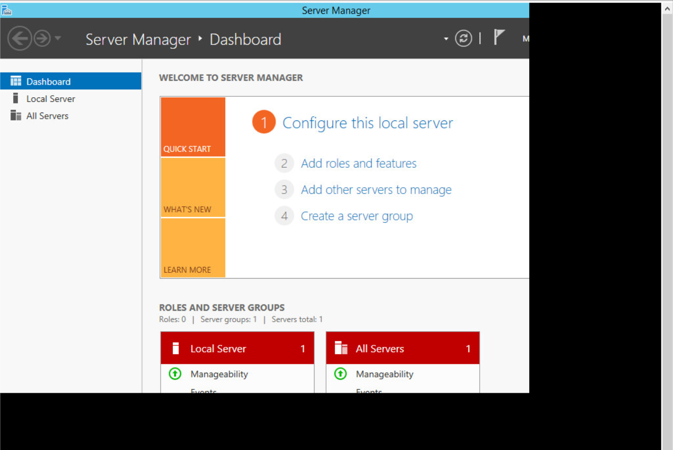673x450 pixels.
Task: Select the All Servers icon in the sidebar
Action: click(15, 116)
